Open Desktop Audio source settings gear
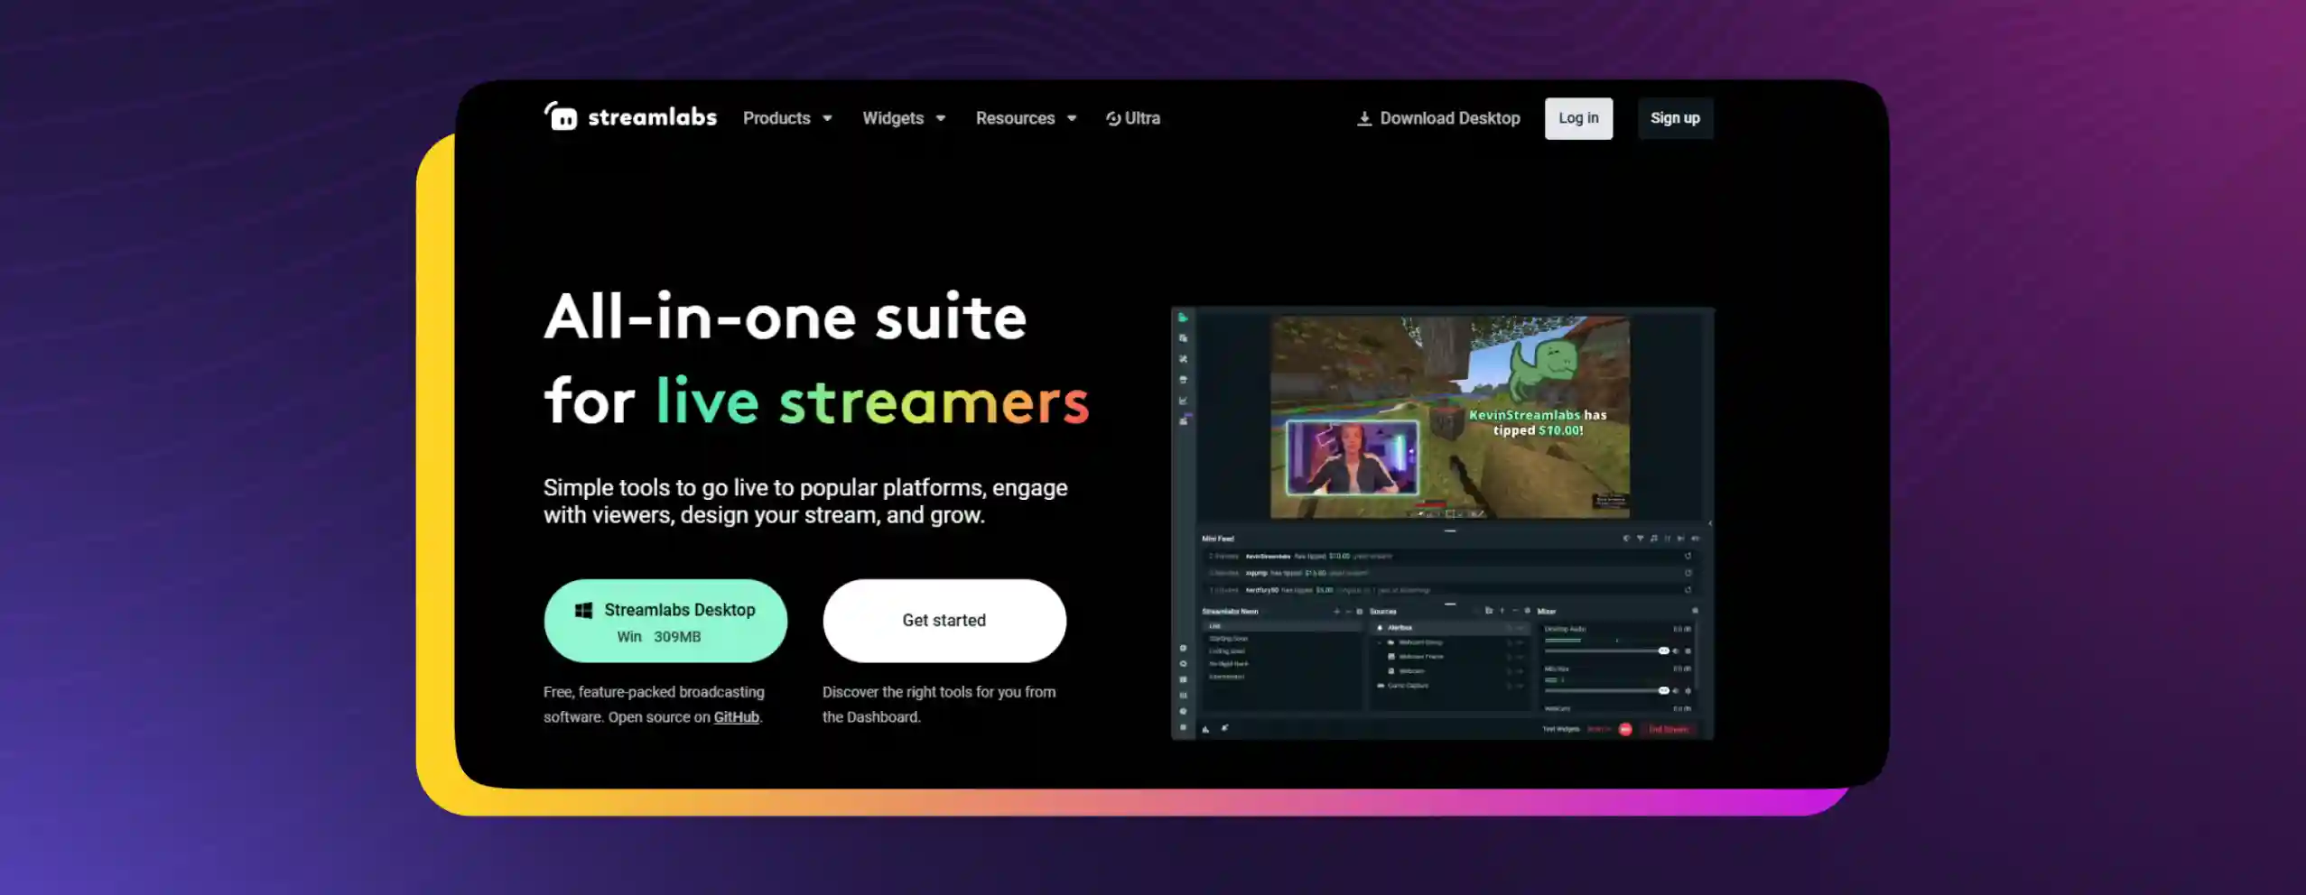The height and width of the screenshot is (895, 2306). point(1688,651)
